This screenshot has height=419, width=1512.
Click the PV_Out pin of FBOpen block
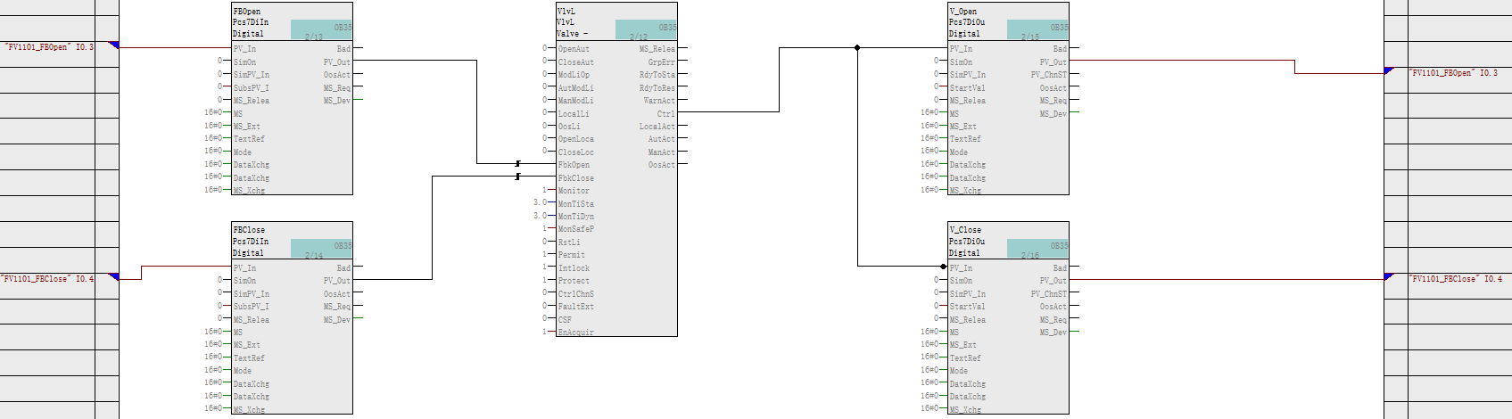(x=336, y=62)
